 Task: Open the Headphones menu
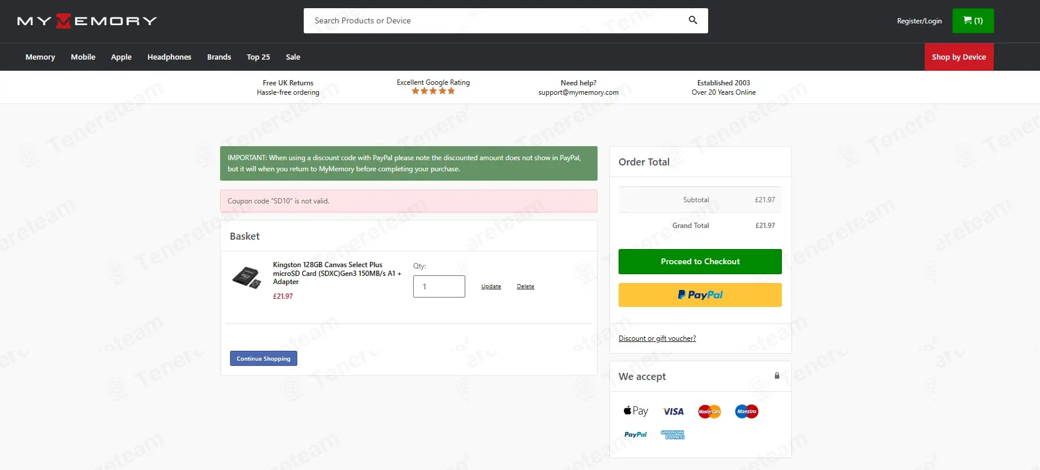point(169,57)
